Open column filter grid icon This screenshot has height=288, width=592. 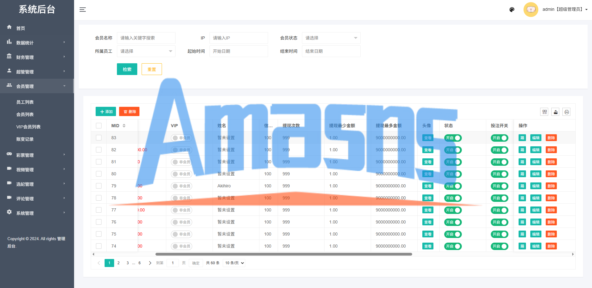(x=544, y=112)
